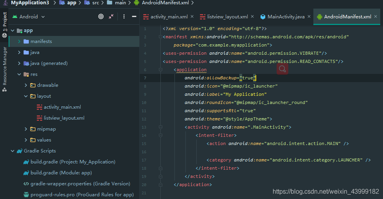Open project panel options (three dots)
Image resolution: width=383 pixels, height=199 pixels.
point(124,16)
